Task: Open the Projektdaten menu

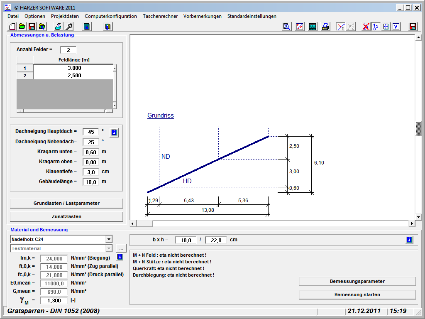Action: (65, 16)
